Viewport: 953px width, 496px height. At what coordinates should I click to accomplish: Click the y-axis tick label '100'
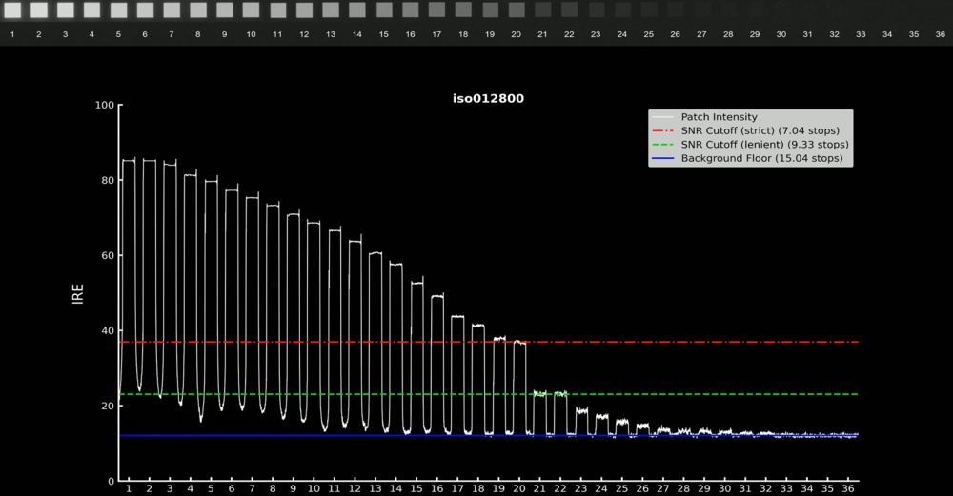[x=103, y=105]
